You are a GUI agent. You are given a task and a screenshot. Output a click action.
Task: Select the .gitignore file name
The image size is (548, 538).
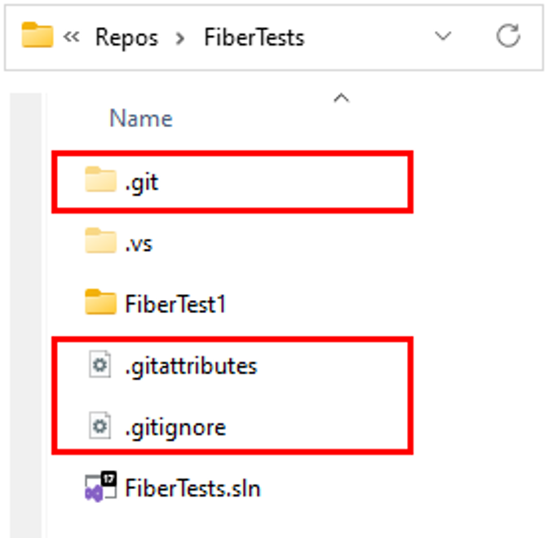coord(175,428)
